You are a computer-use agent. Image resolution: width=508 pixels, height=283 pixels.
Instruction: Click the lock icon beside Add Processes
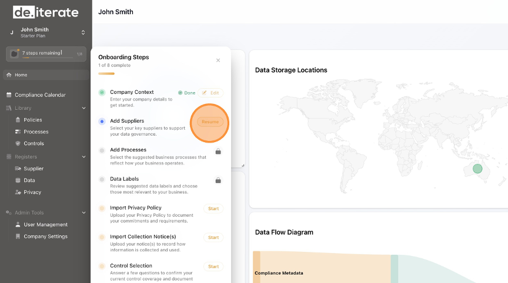point(218,151)
